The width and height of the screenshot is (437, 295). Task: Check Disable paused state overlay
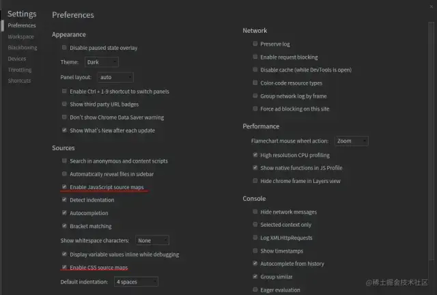tap(64, 48)
